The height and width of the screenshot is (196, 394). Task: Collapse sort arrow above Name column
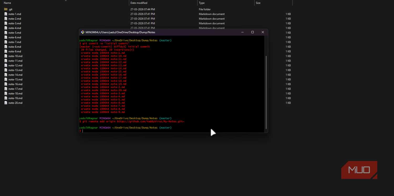pyautogui.click(x=66, y=1)
